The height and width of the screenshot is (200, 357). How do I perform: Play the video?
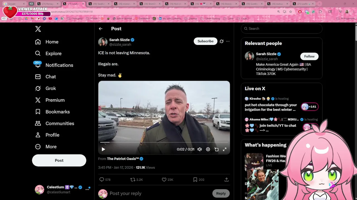pos(103,149)
